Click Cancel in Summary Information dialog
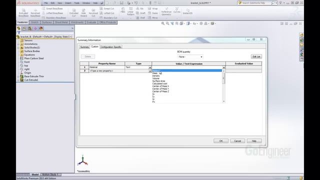 click(237, 141)
